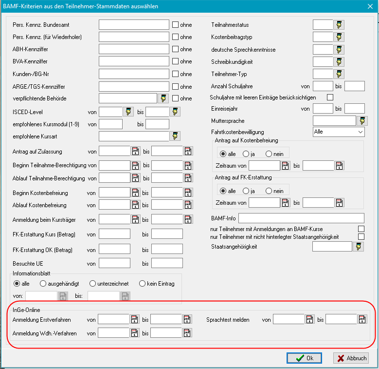Open lookup icon for ISCED-Level von
The width and height of the screenshot is (379, 369).
point(128,112)
